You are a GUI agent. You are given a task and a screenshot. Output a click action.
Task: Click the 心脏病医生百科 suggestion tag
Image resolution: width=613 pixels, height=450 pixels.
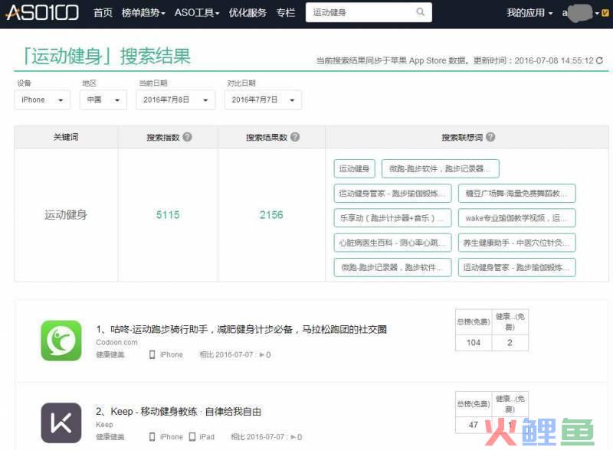click(393, 243)
